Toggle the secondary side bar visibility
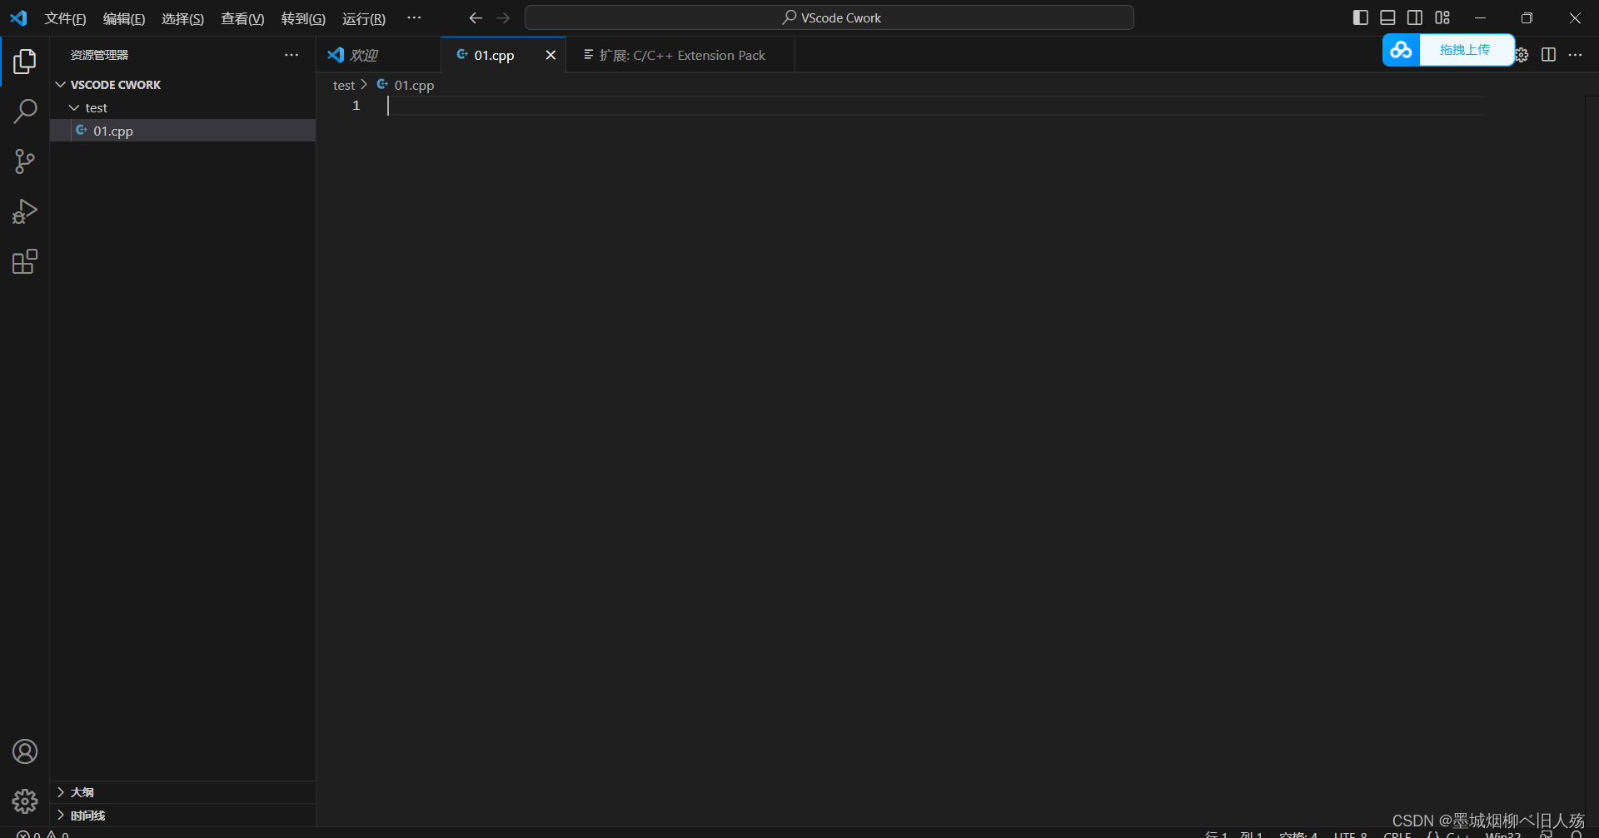The width and height of the screenshot is (1599, 838). tap(1415, 17)
